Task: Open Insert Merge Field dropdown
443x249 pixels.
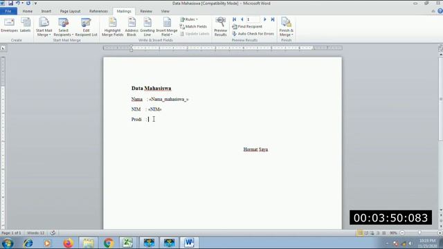Action: [x=167, y=27]
